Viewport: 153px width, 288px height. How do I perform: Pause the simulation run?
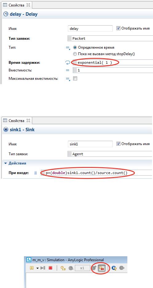[x=32, y=268]
